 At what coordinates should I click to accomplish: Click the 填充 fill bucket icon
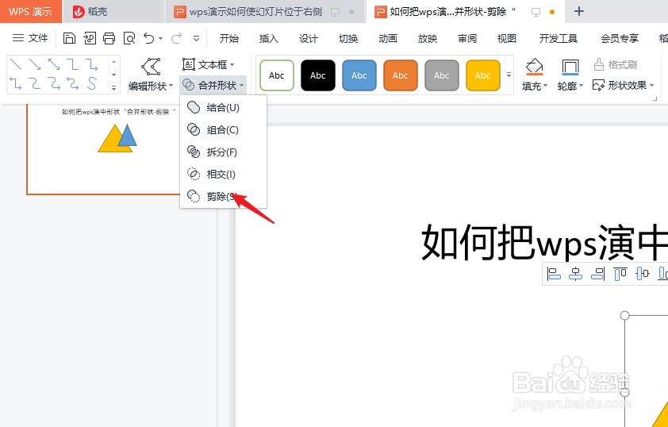tap(534, 67)
